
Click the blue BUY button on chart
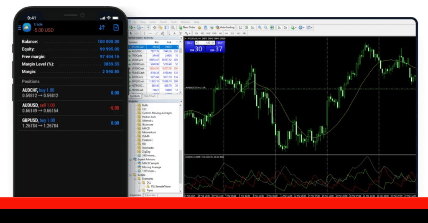coord(220,43)
